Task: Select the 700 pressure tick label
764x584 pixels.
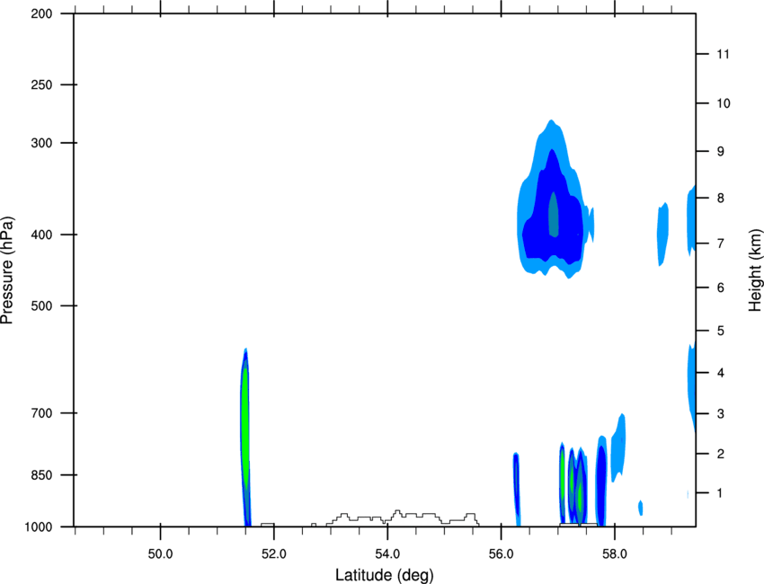Action: [41, 413]
